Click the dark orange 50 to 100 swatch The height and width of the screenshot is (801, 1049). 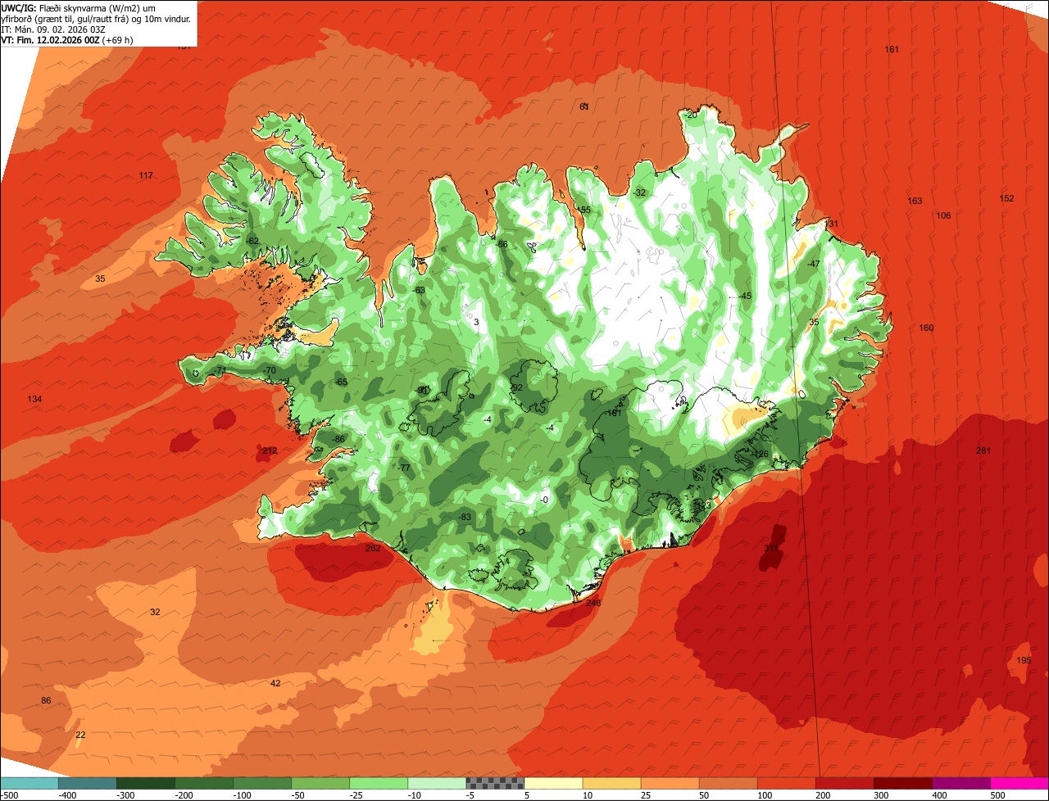point(728,783)
